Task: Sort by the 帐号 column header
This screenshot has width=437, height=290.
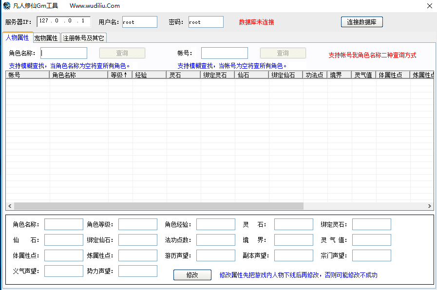Action: [x=28, y=75]
